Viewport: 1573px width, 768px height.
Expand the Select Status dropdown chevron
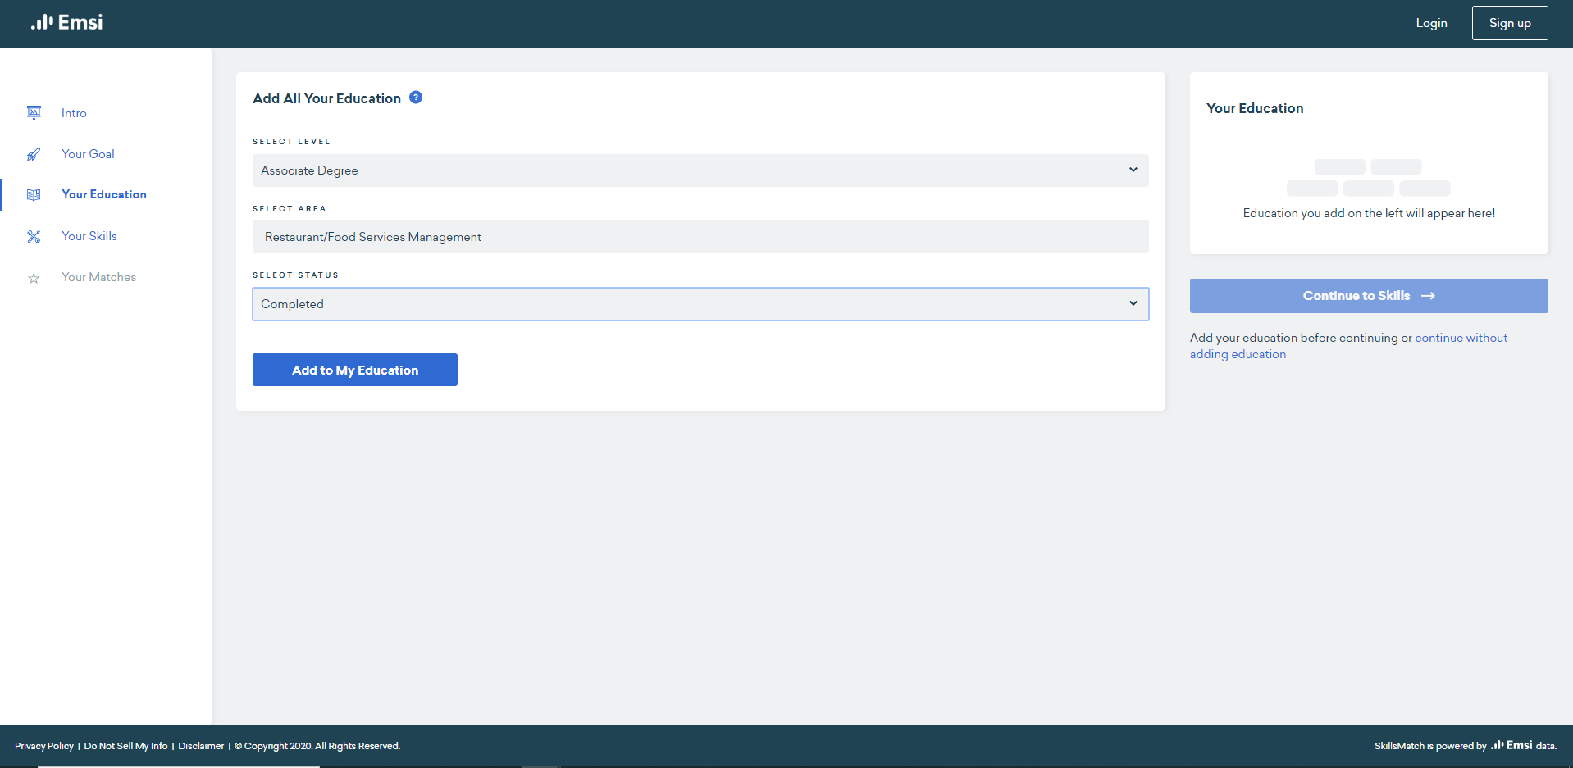tap(1133, 303)
